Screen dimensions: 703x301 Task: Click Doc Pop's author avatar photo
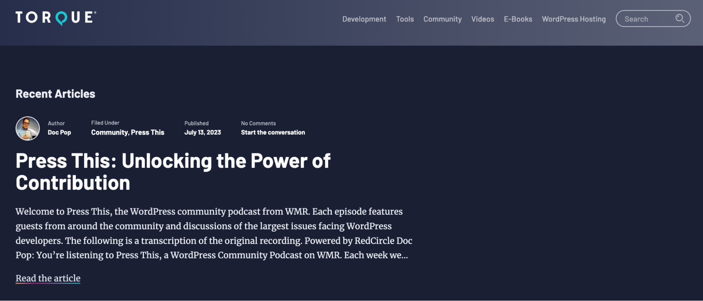[27, 128]
